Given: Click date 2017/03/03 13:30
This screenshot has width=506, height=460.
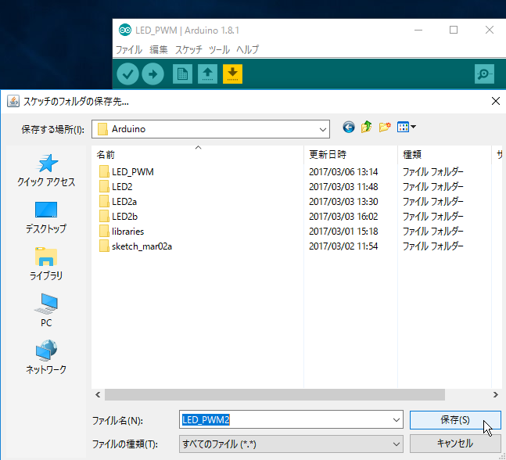Looking at the screenshot, I should pos(343,201).
